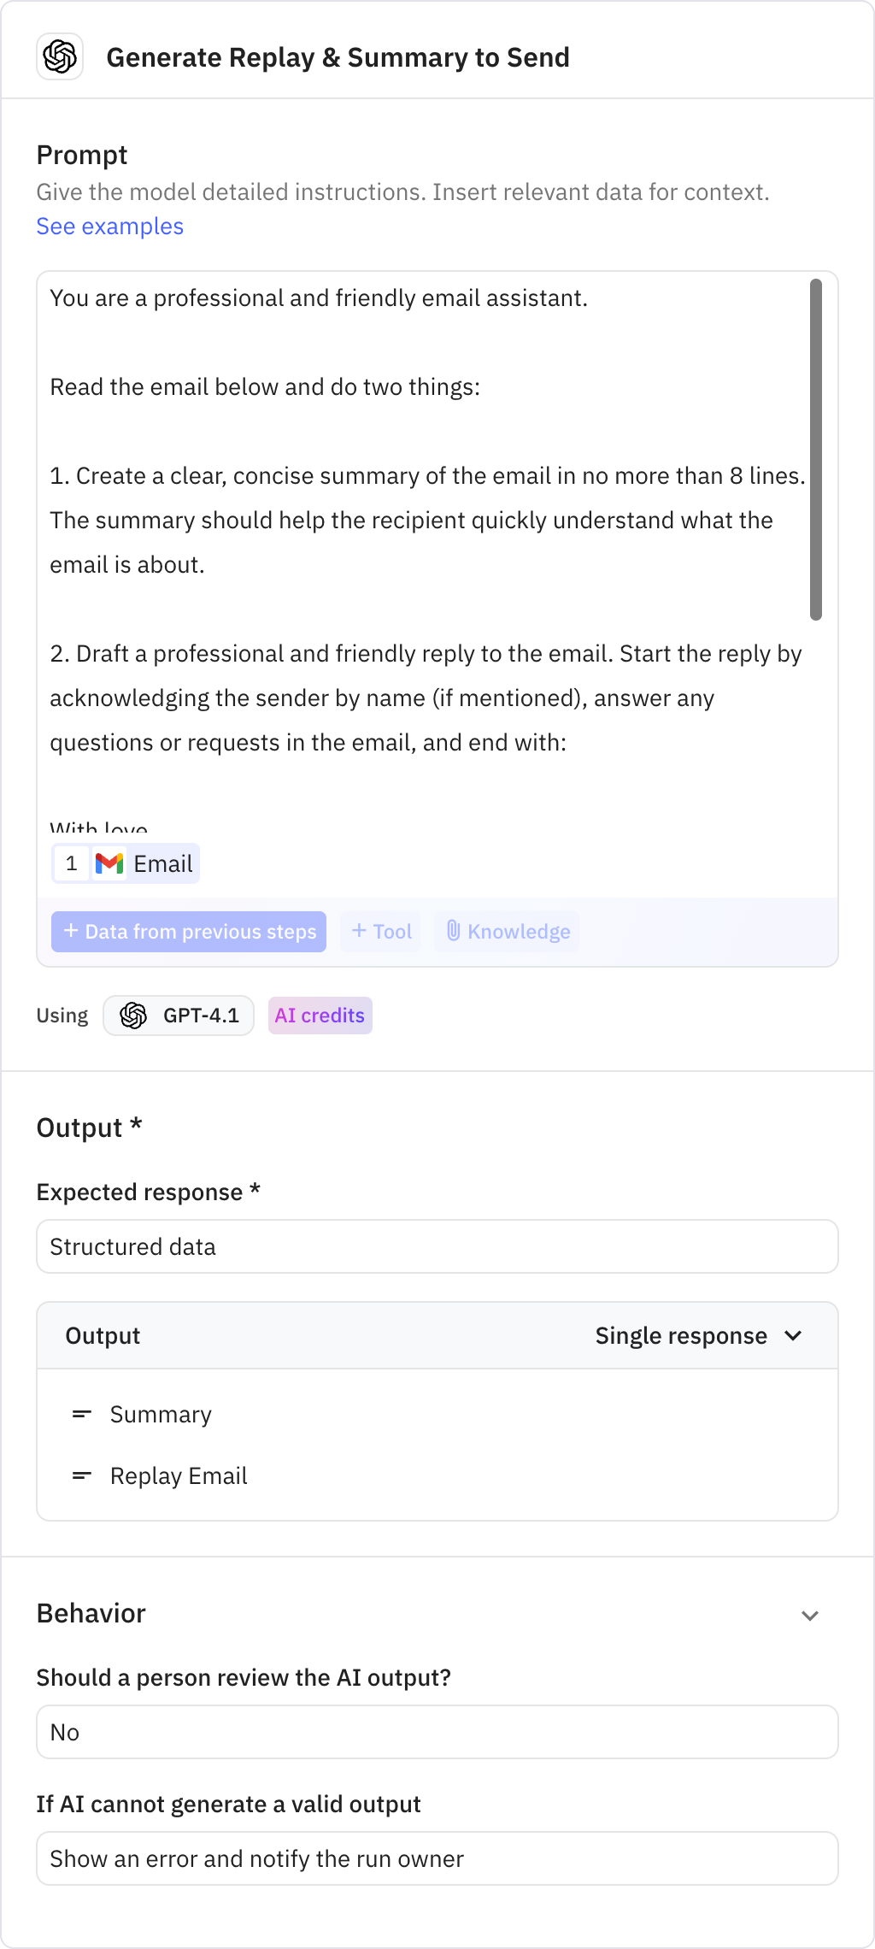Change the invalid output error handling option
875x1949 pixels.
coord(437,1858)
